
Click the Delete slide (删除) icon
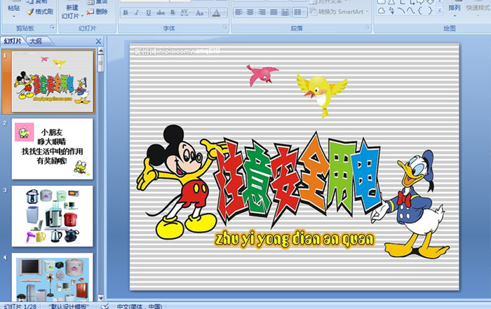pyautogui.click(x=90, y=12)
